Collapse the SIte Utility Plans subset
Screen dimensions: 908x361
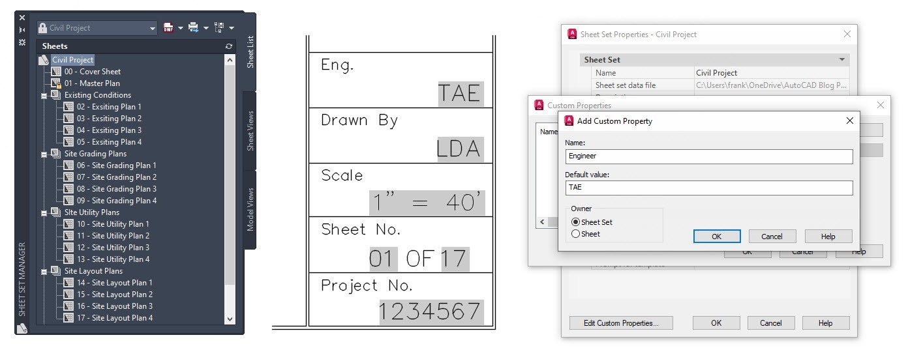coord(45,212)
